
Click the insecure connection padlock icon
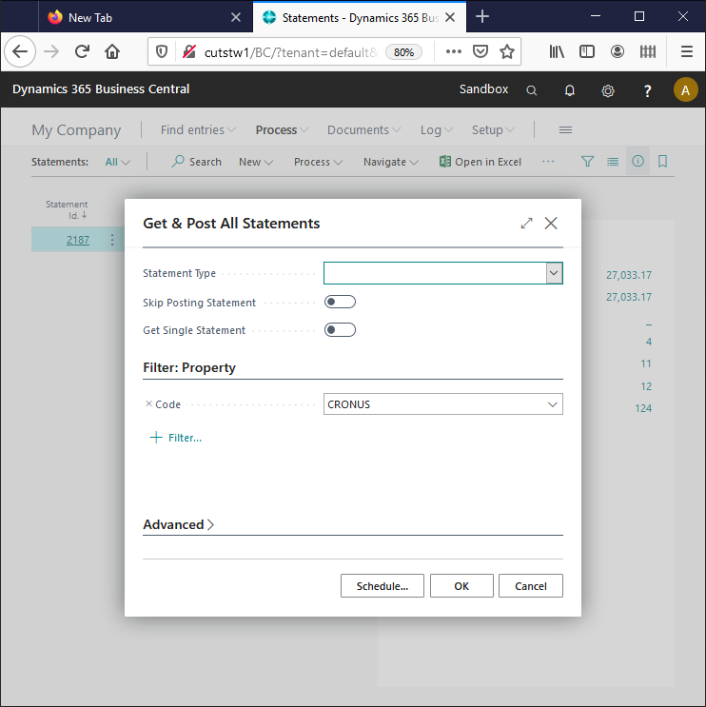(189, 52)
